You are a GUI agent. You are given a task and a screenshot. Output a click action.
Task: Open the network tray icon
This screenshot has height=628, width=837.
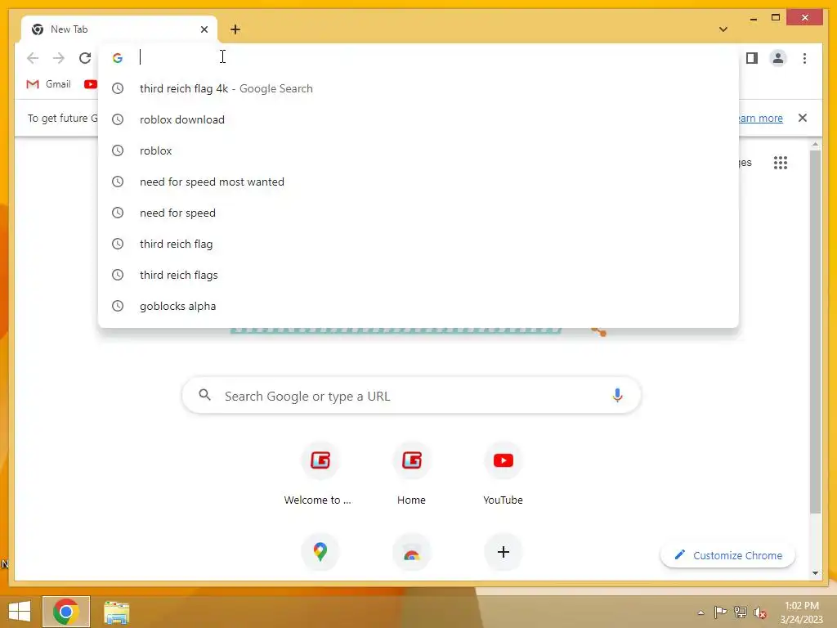[741, 612]
